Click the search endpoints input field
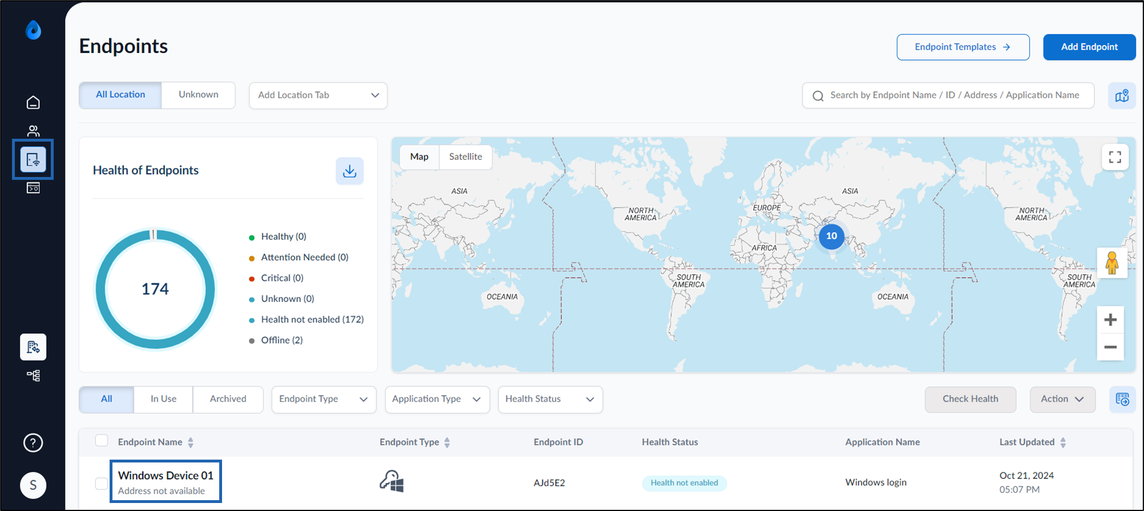The width and height of the screenshot is (1144, 511). (948, 95)
